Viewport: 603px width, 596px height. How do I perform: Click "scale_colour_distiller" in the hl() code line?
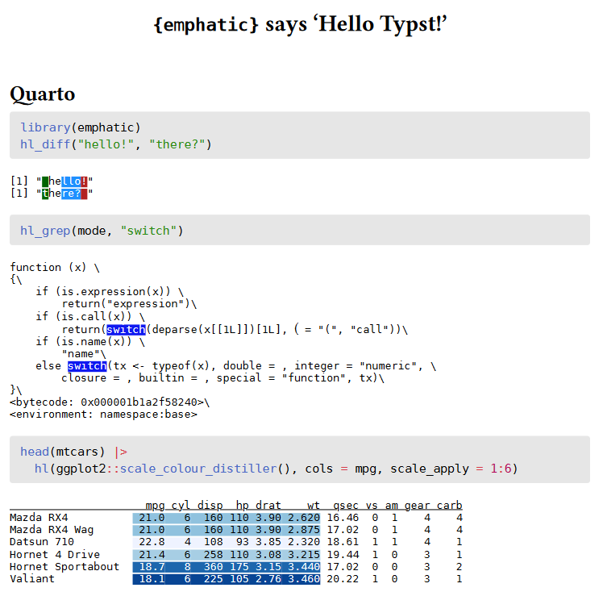[x=198, y=469]
